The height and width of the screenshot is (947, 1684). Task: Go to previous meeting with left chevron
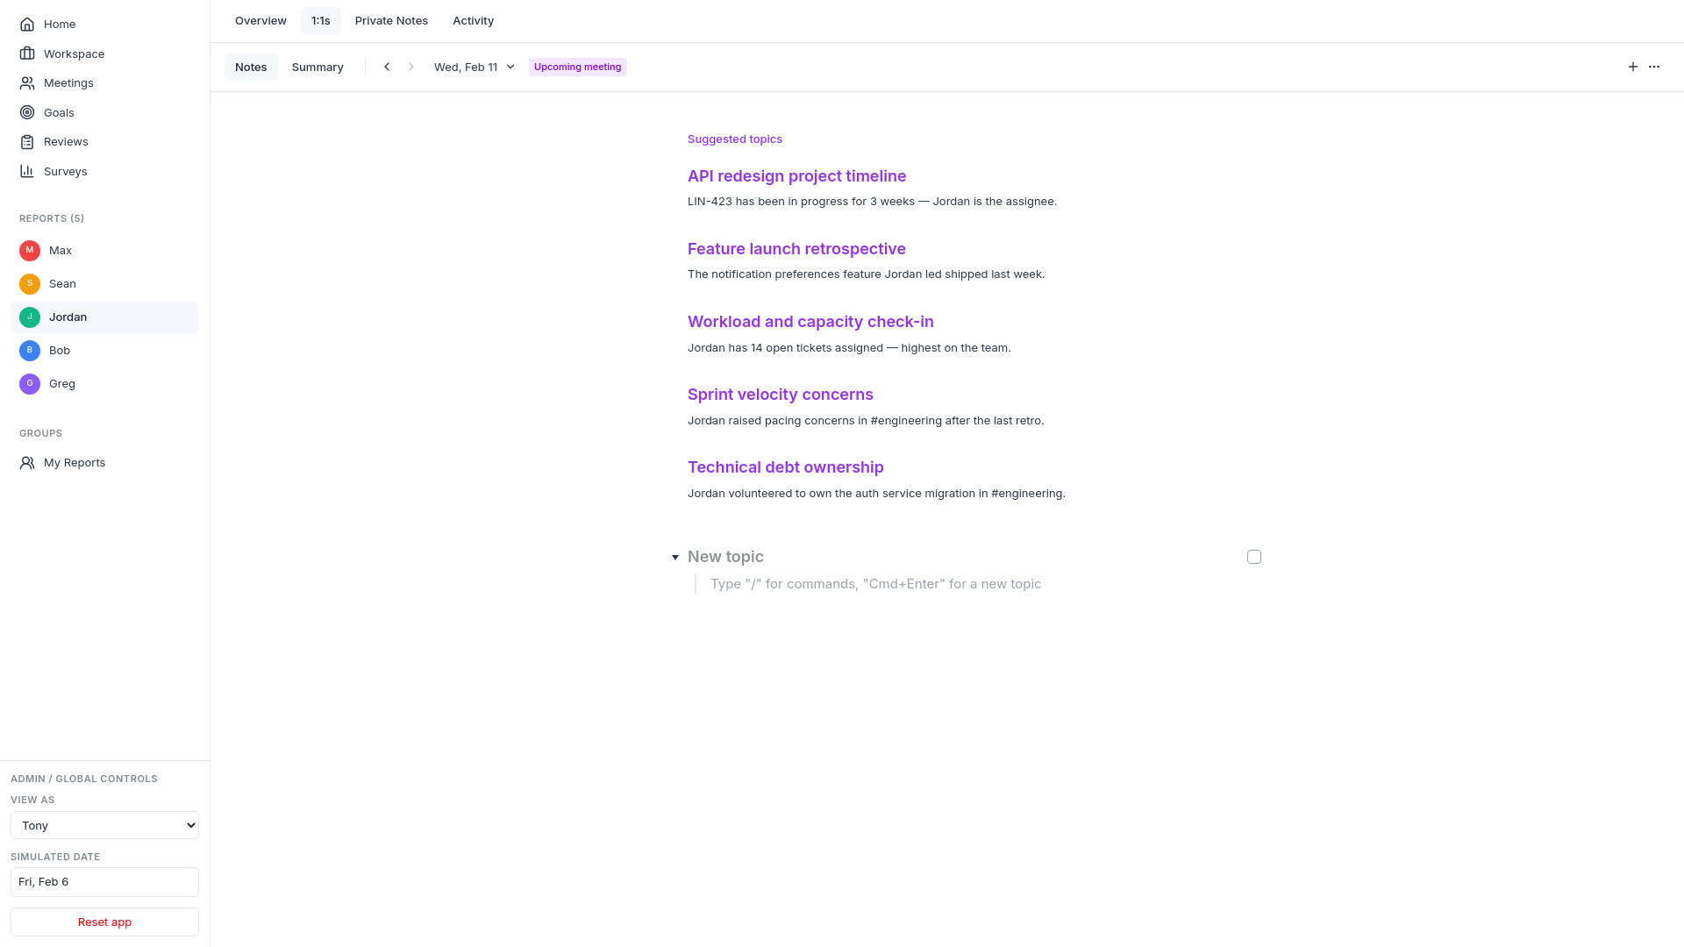[x=387, y=67]
